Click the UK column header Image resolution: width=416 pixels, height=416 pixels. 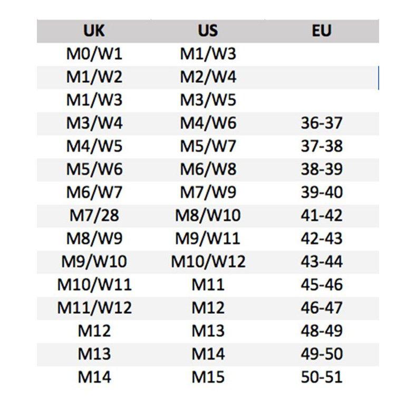94,31
